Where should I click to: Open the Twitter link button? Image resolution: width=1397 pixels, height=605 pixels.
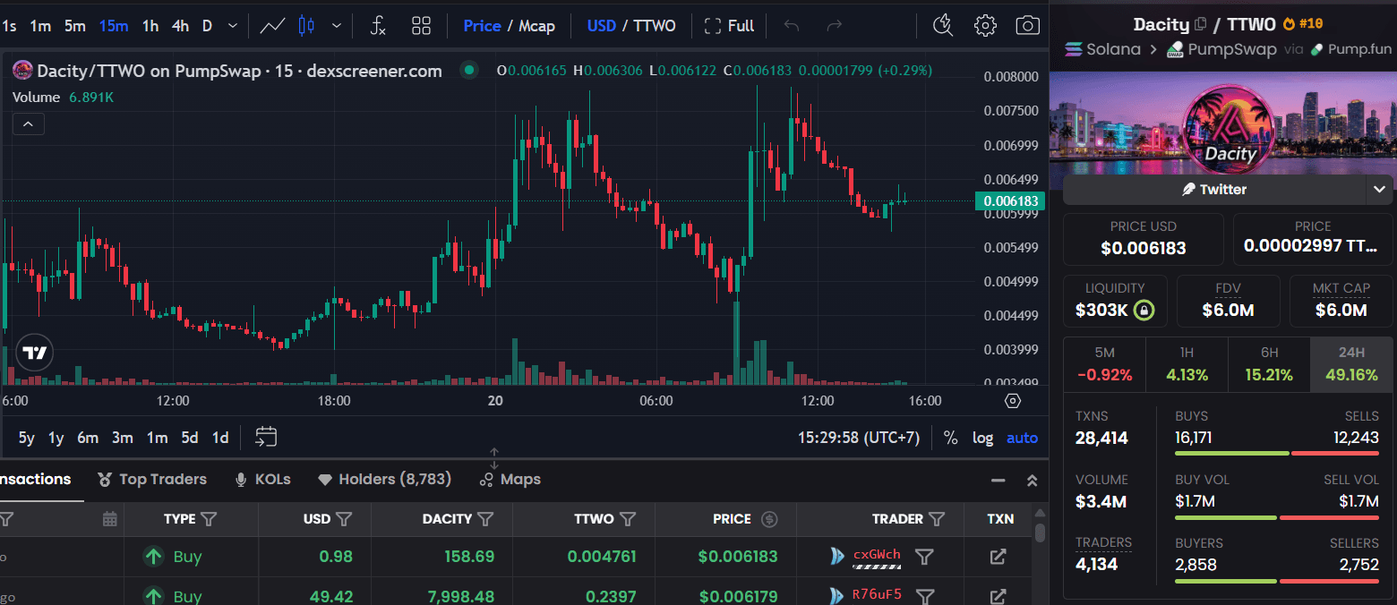[1213, 190]
